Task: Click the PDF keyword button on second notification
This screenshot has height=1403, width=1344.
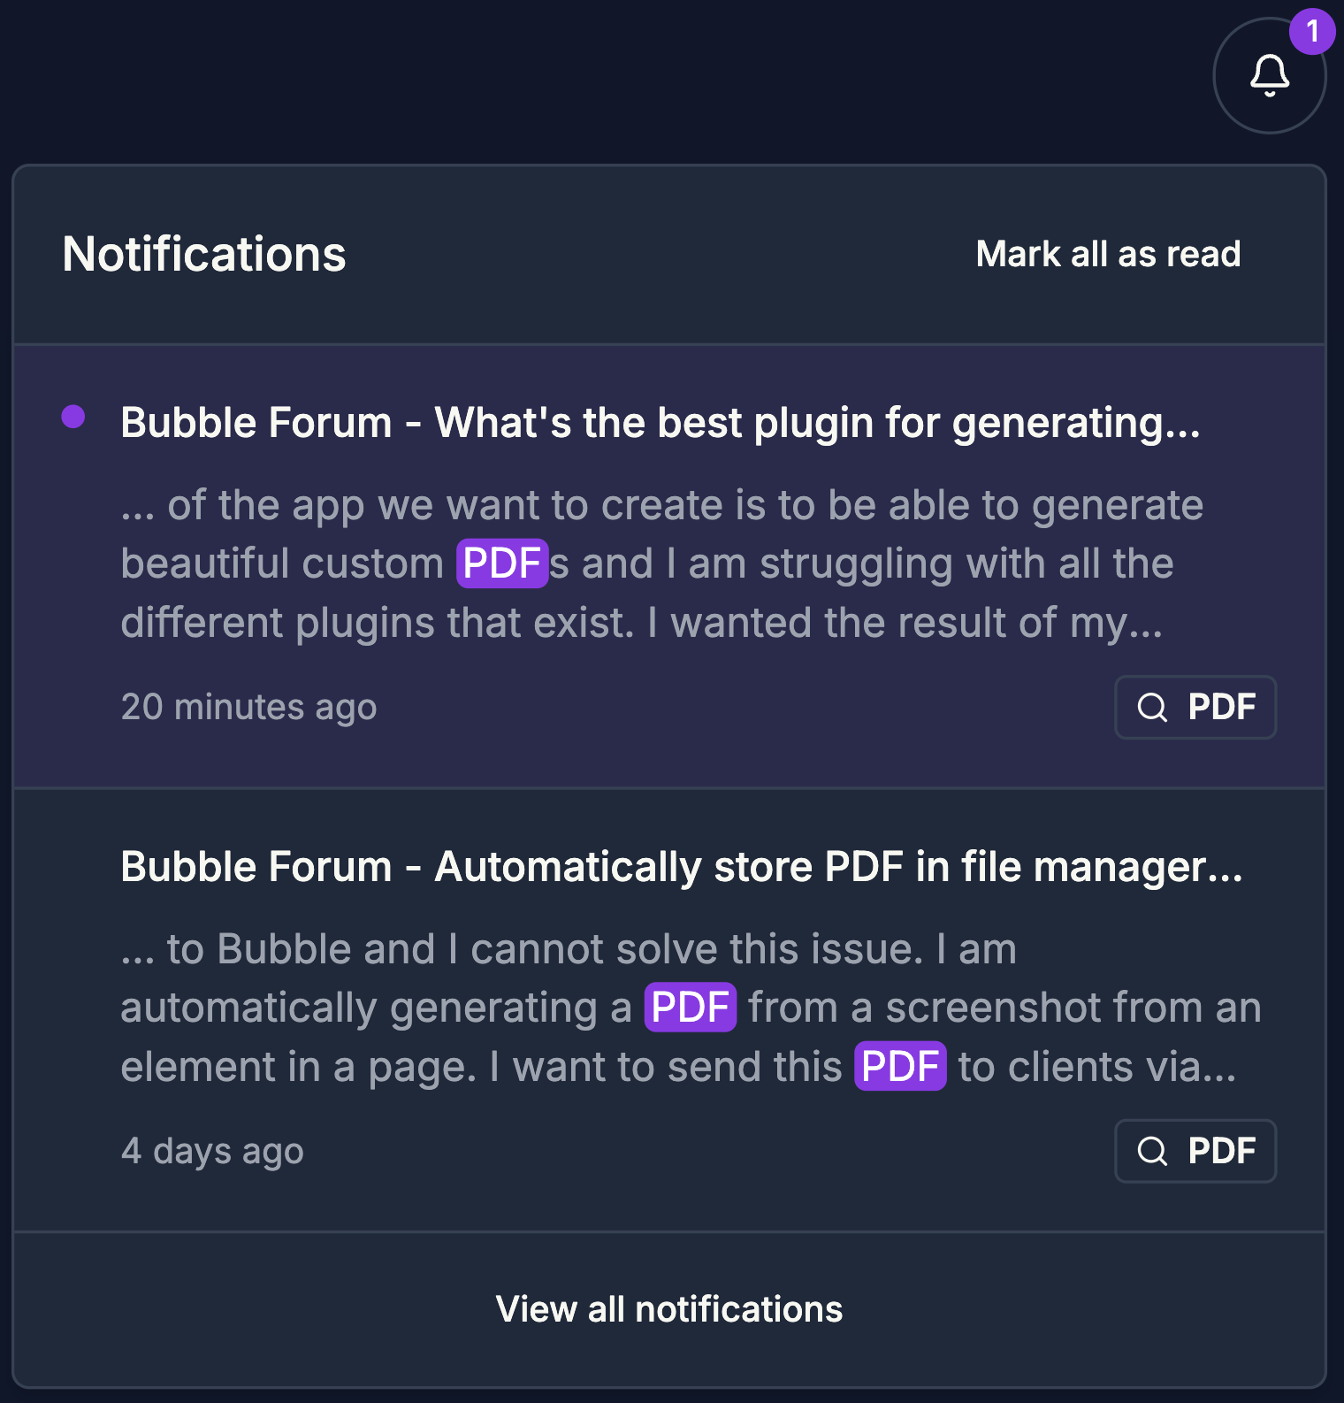Action: (1195, 1151)
